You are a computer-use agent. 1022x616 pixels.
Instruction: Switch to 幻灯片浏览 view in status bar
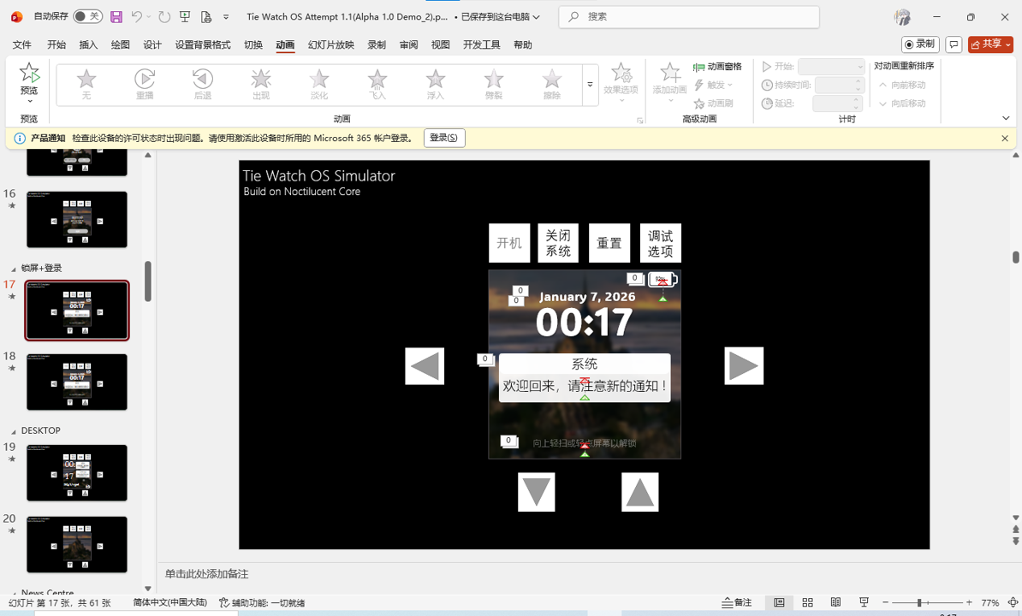point(807,601)
